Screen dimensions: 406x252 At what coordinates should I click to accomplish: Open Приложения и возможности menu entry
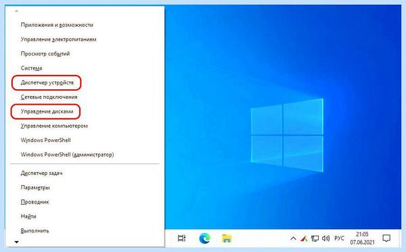pyautogui.click(x=57, y=25)
